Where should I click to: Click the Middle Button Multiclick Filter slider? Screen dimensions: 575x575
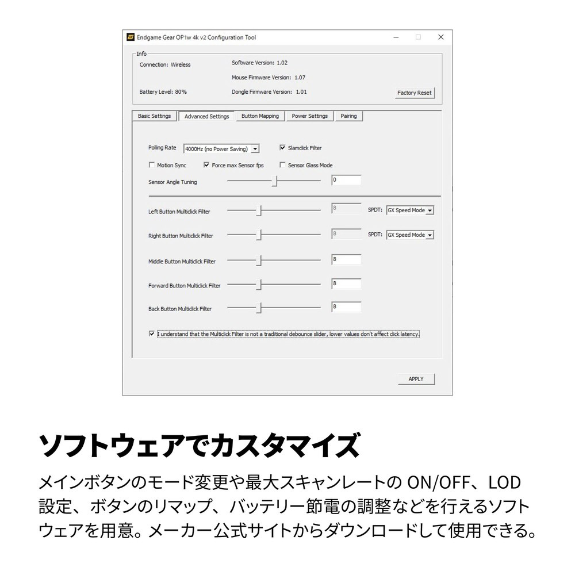point(259,261)
